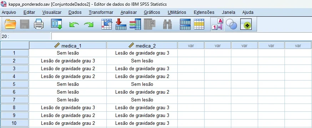Click the green plus toolbar icon
Viewport: 312px width, 128px height.
pyautogui.click(x=246, y=24)
